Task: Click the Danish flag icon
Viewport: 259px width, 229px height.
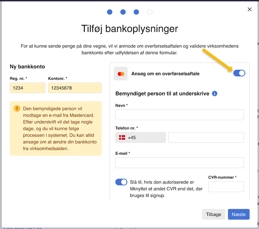Action: (x=122, y=137)
